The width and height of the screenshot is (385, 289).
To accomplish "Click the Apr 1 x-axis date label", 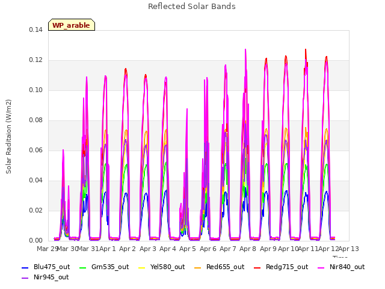I will click(107, 249).
